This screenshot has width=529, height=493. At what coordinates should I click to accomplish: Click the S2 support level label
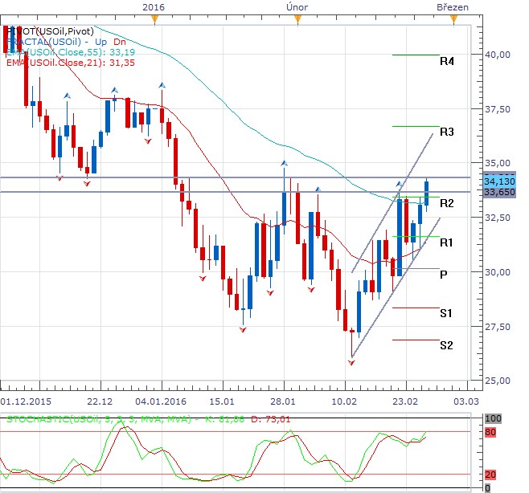[446, 345]
